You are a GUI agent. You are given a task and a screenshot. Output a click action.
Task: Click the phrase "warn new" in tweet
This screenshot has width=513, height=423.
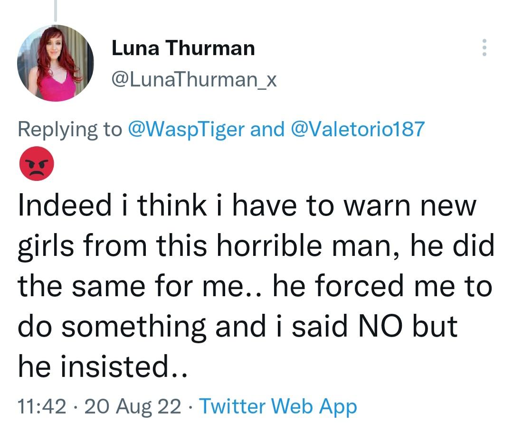point(409,206)
